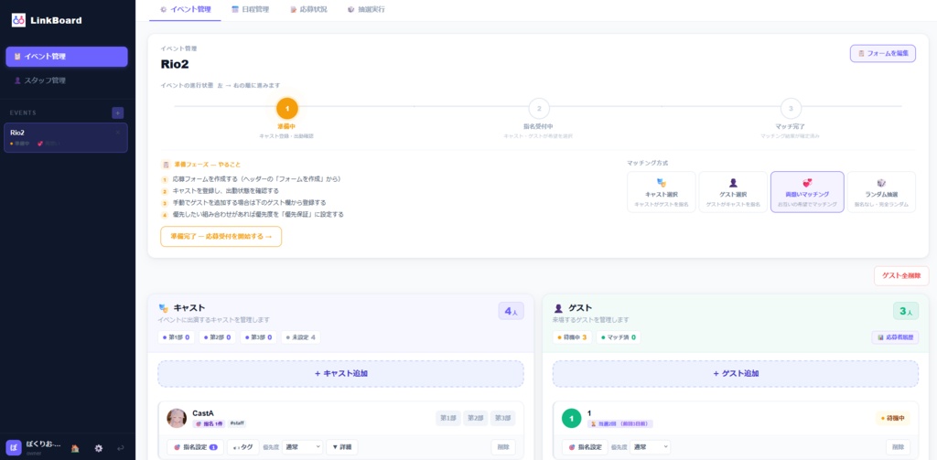Switch to 抽選実行 tab
937x460 pixels.
(x=366, y=10)
